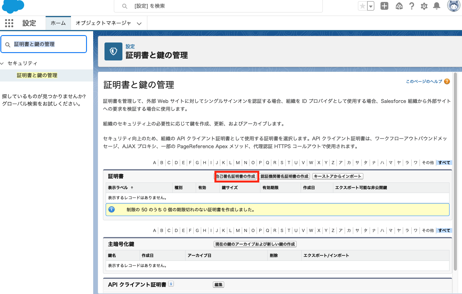Open Trailhead help resources icon
Viewport: 462px width, 294px height.
(x=399, y=6)
